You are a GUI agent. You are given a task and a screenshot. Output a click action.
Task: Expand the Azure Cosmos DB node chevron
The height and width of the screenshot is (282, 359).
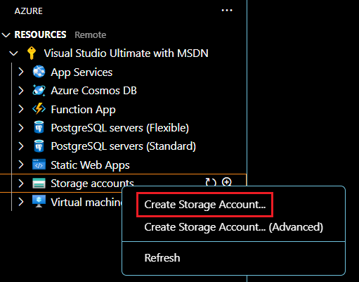[21, 91]
